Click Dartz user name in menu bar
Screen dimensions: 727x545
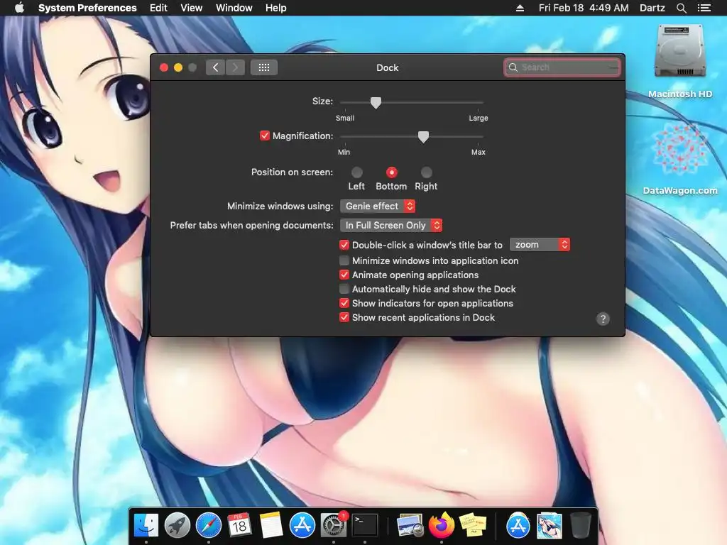(x=652, y=8)
